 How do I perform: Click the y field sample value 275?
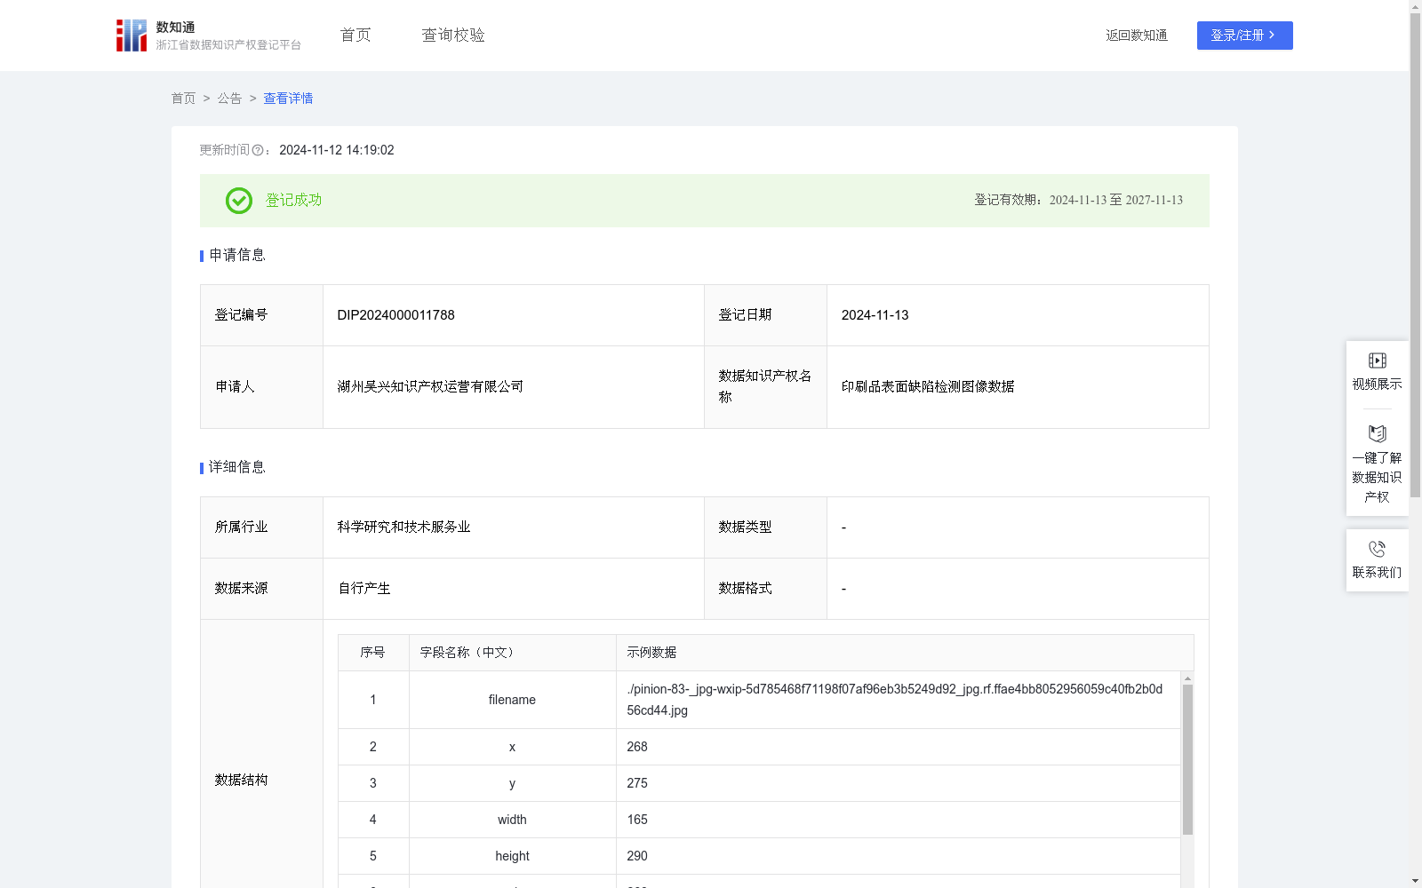[x=637, y=783]
